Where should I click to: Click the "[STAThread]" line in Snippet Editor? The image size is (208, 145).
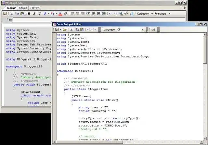(x=81, y=97)
